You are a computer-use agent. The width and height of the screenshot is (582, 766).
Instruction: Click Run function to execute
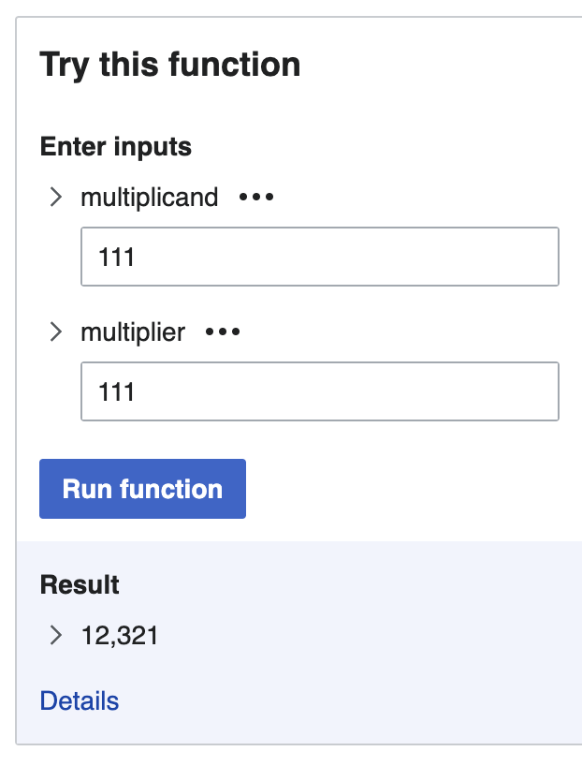[x=142, y=488]
